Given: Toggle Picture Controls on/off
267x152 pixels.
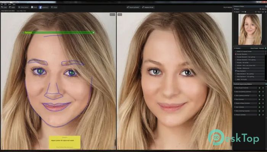Looking at the screenshot, I should [x=259, y=115].
